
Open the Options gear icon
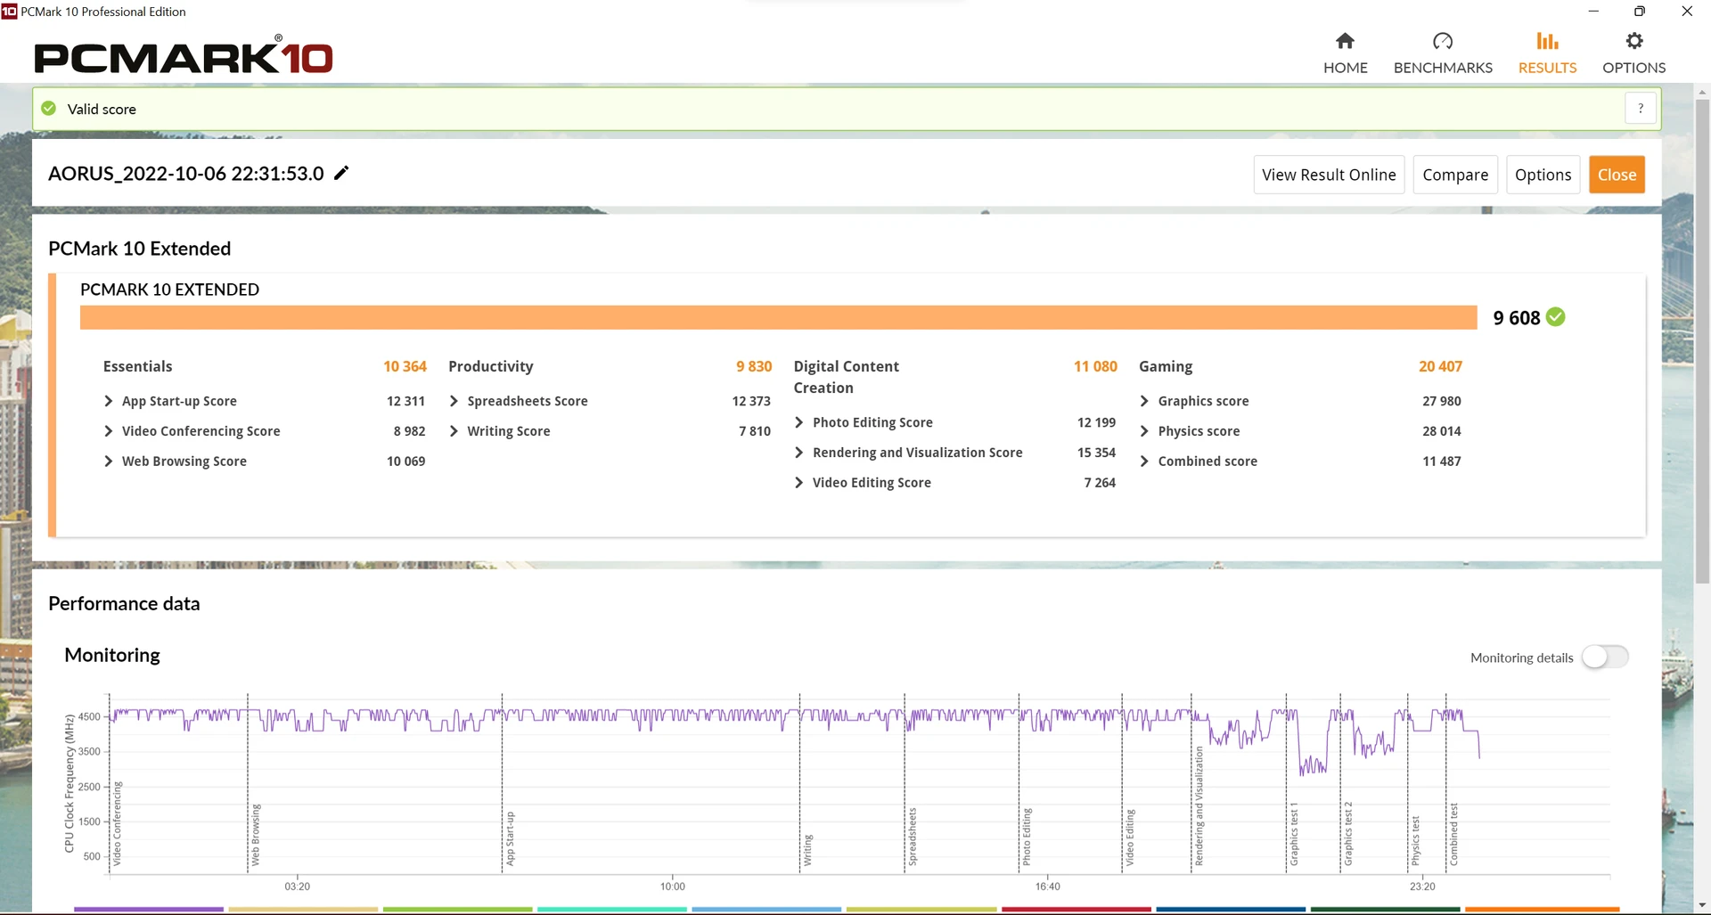click(x=1633, y=41)
